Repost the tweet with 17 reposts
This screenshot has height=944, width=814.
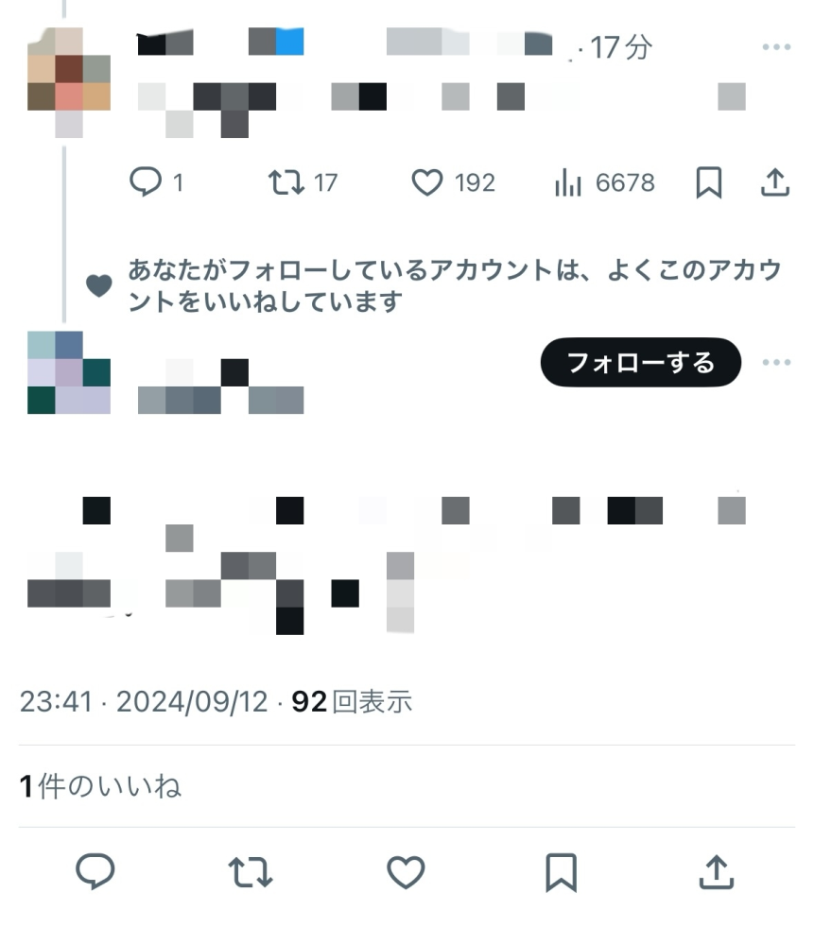pos(303,181)
